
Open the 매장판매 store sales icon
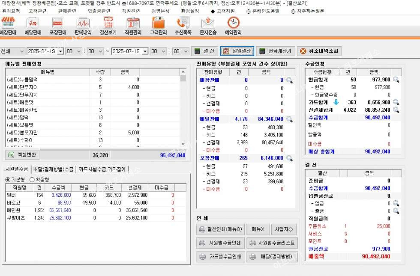pos(8,26)
